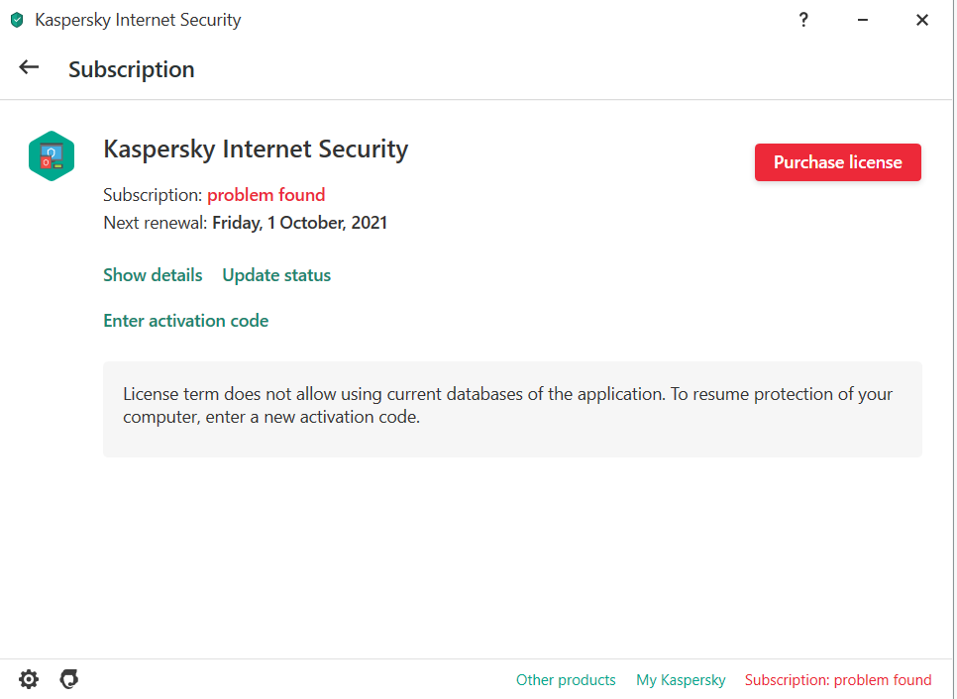This screenshot has width=957, height=699.
Task: Minimize the Kaspersky window
Action: point(863,20)
